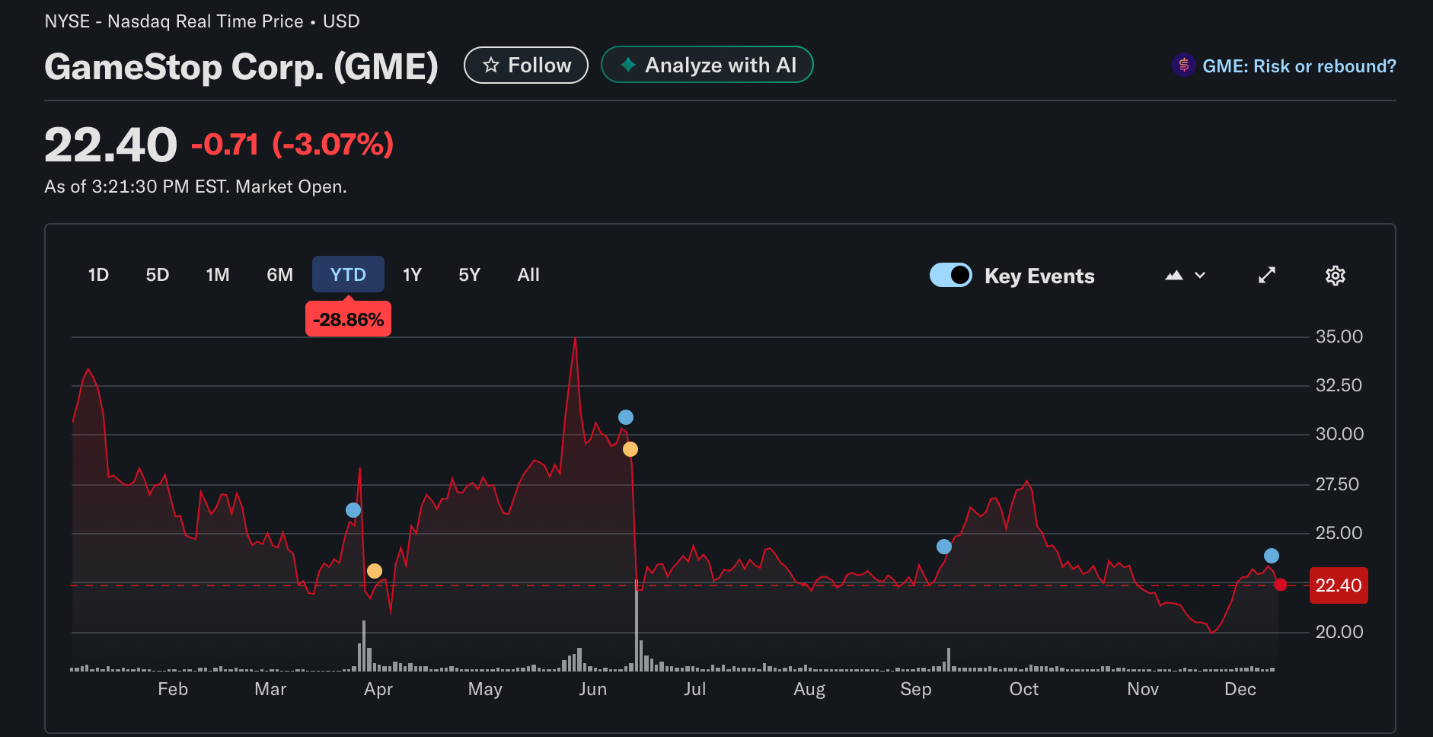Select the 1D time range

98,275
